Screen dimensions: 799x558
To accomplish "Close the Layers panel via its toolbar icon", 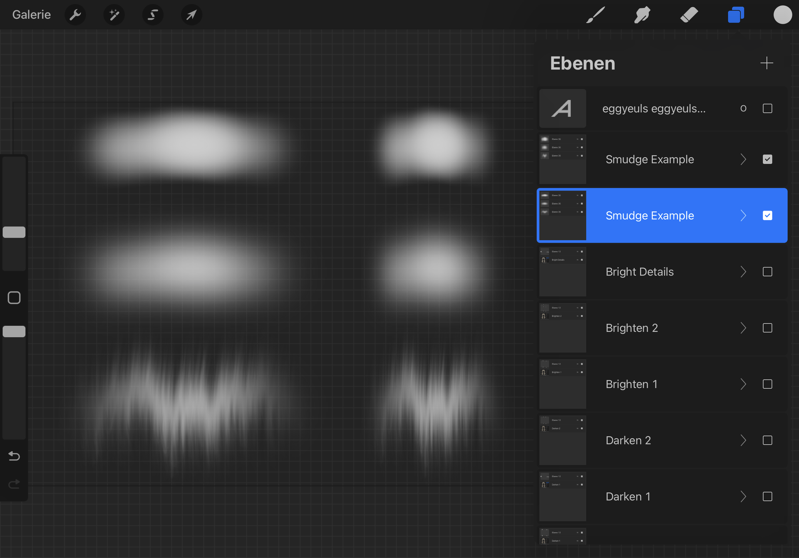I will (736, 15).
